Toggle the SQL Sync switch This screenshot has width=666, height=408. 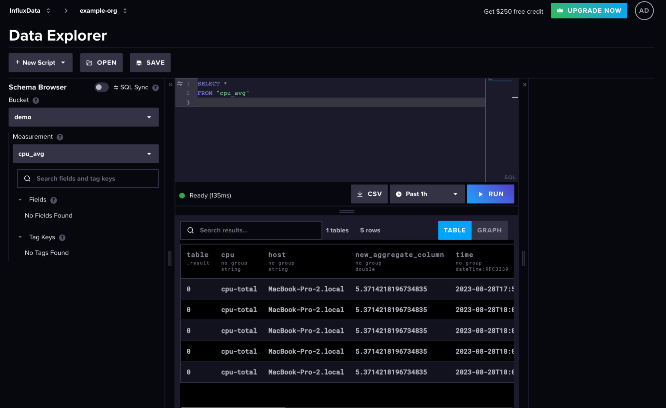coord(101,87)
